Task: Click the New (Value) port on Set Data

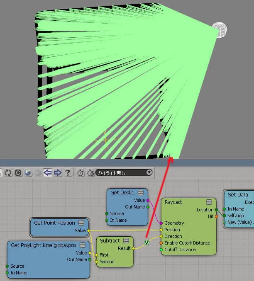Action: [224, 222]
